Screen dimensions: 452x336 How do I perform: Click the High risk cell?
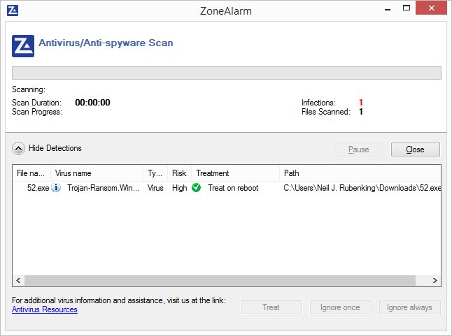(x=180, y=188)
